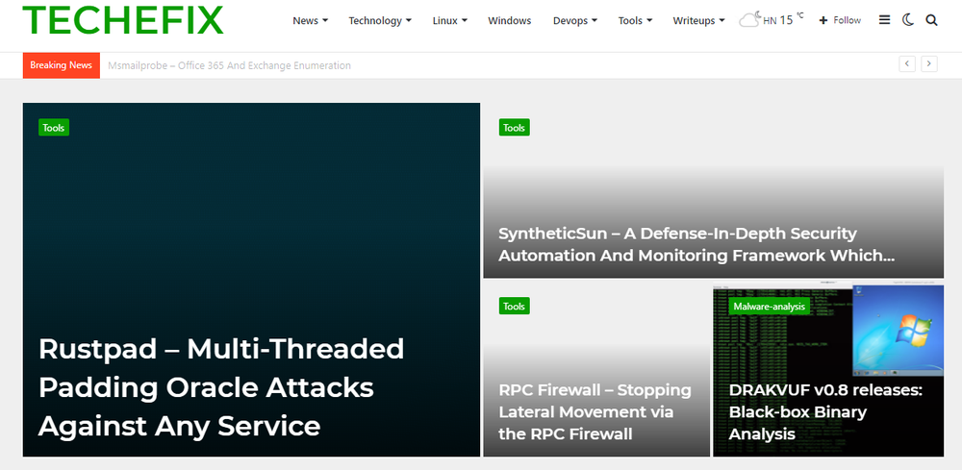The width and height of the screenshot is (962, 470).
Task: Click the Malware-analysis category tag
Action: [x=770, y=306]
